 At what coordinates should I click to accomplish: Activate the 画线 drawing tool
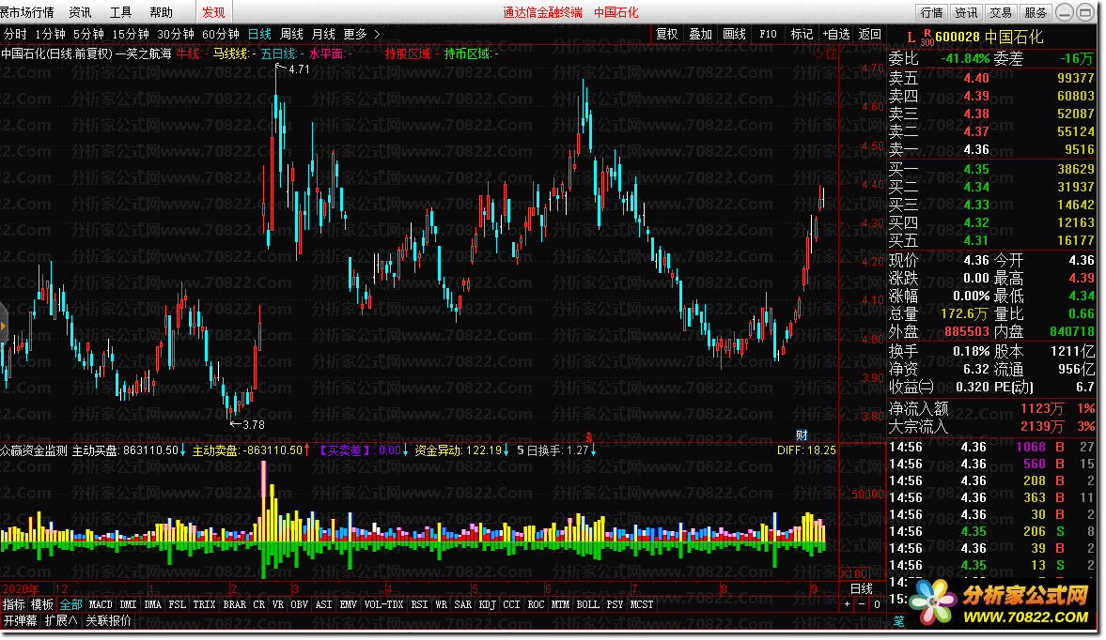click(x=734, y=34)
